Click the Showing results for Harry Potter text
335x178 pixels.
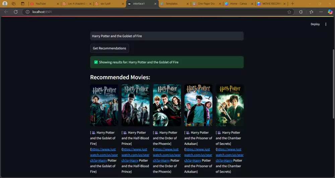click(139, 62)
